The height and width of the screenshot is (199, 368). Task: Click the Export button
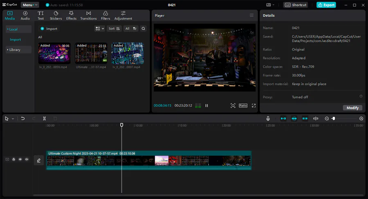point(326,5)
